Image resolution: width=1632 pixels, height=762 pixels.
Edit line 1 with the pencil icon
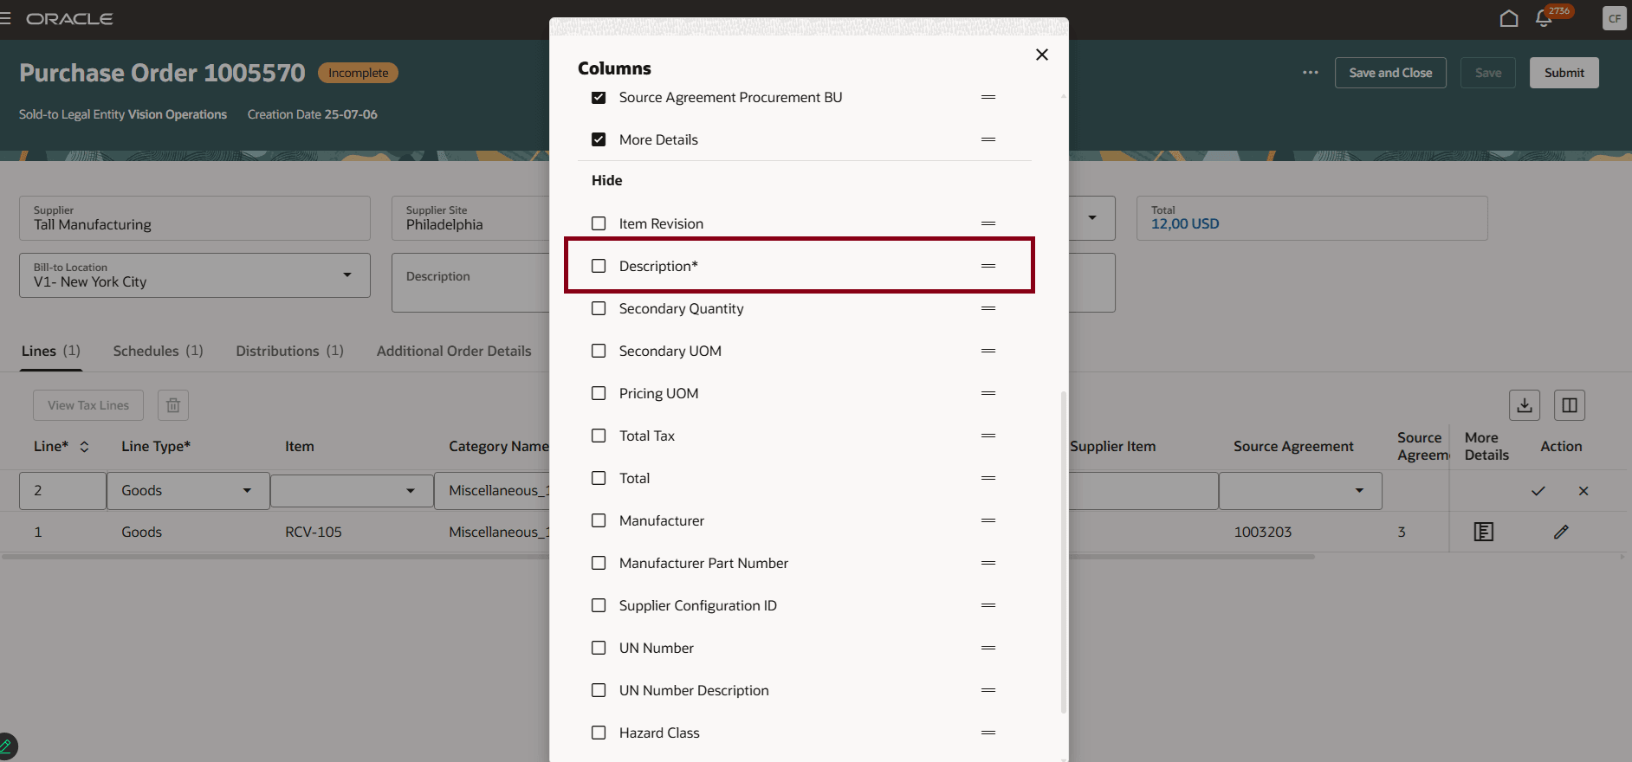tap(1561, 532)
